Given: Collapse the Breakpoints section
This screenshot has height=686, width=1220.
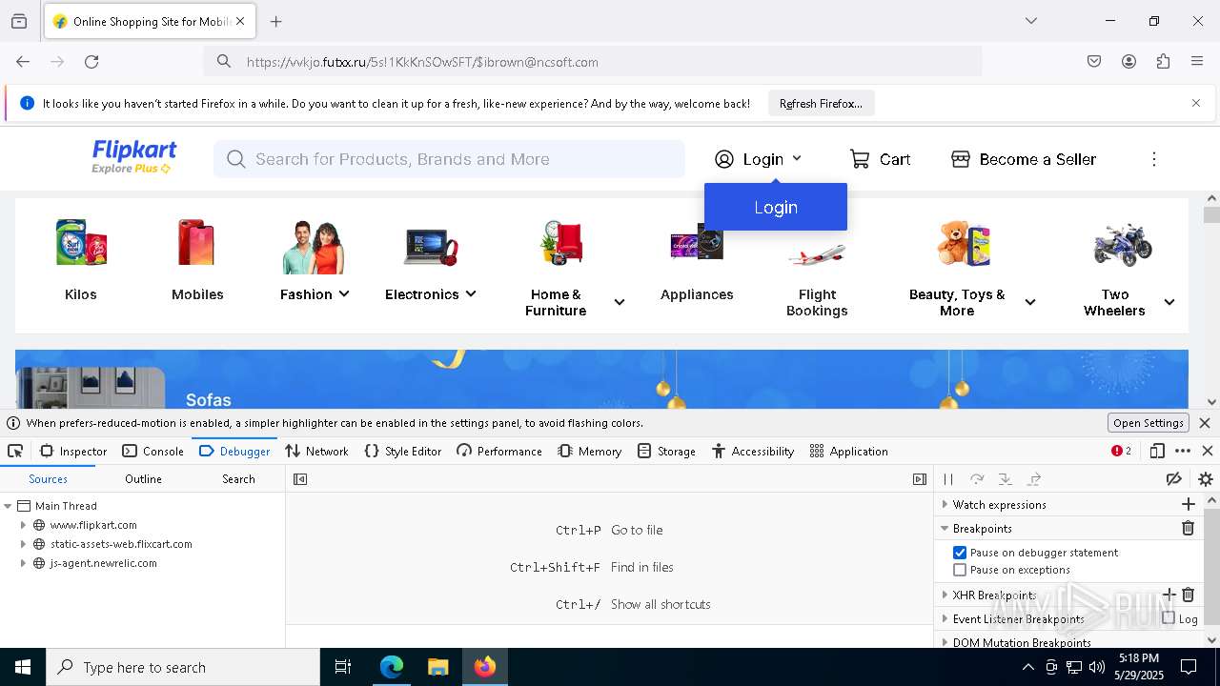Looking at the screenshot, I should (945, 528).
